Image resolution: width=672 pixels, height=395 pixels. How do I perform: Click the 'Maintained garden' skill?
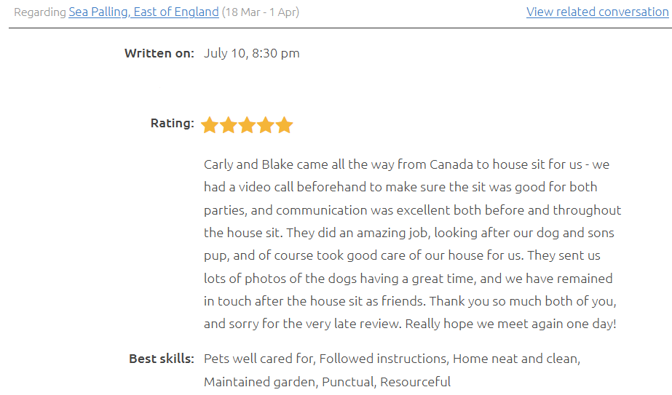coord(258,382)
